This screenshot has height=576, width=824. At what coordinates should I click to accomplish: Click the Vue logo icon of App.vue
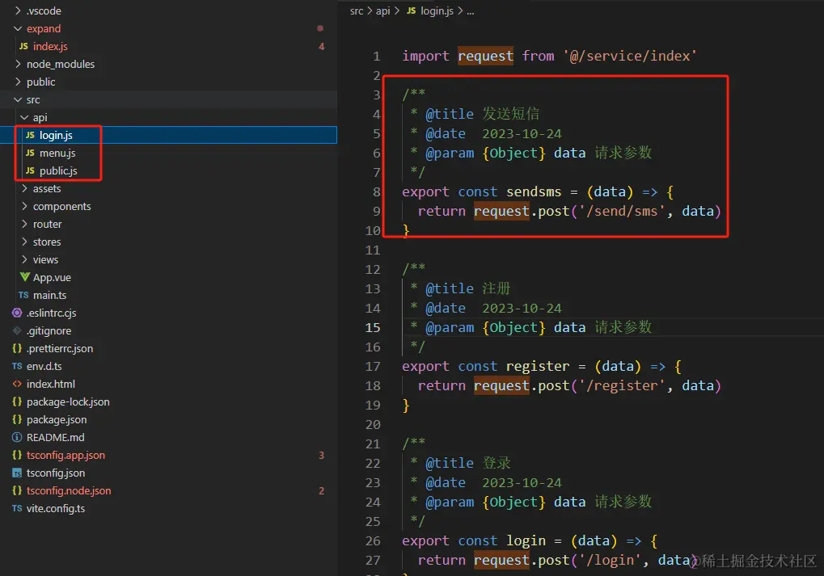25,277
